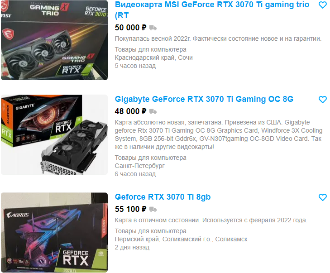Toggle favorite heart for Geforce RTX 3070 Ti 8gb
This screenshot has height=273, width=330.
[x=322, y=197]
